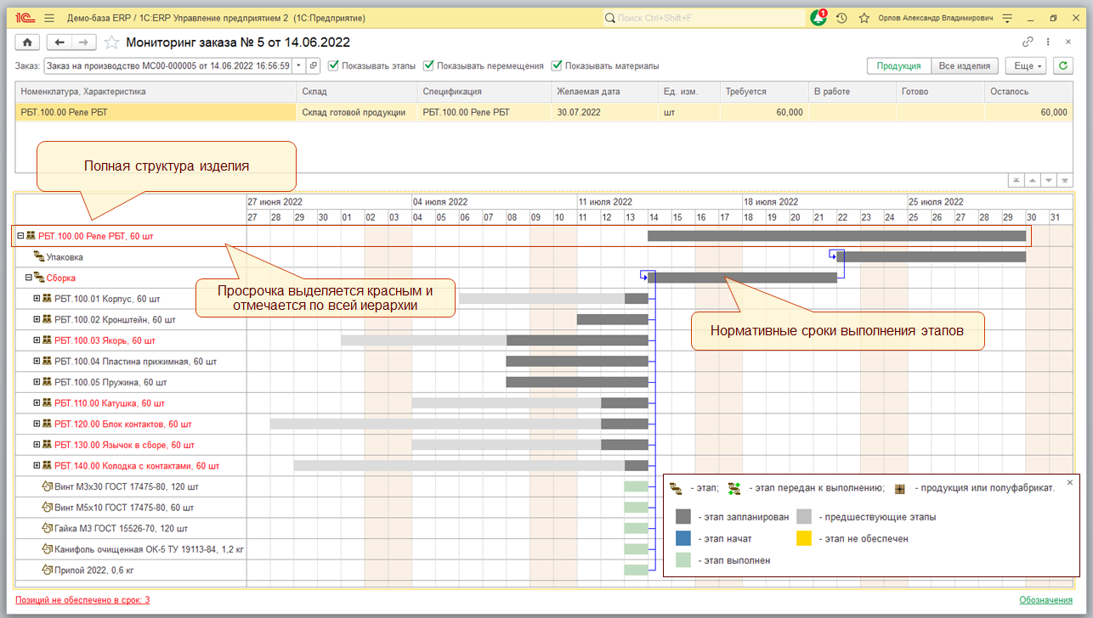Open notifications bell with red badge

(818, 18)
